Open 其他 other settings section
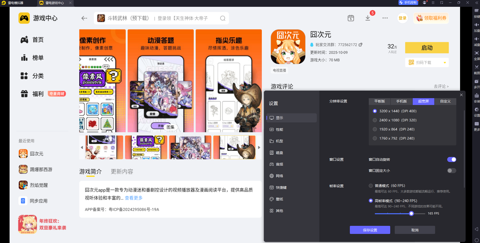The width and height of the screenshot is (480, 243). point(292,211)
